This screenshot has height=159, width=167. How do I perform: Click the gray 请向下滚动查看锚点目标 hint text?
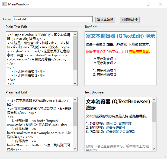[x=117, y=148]
